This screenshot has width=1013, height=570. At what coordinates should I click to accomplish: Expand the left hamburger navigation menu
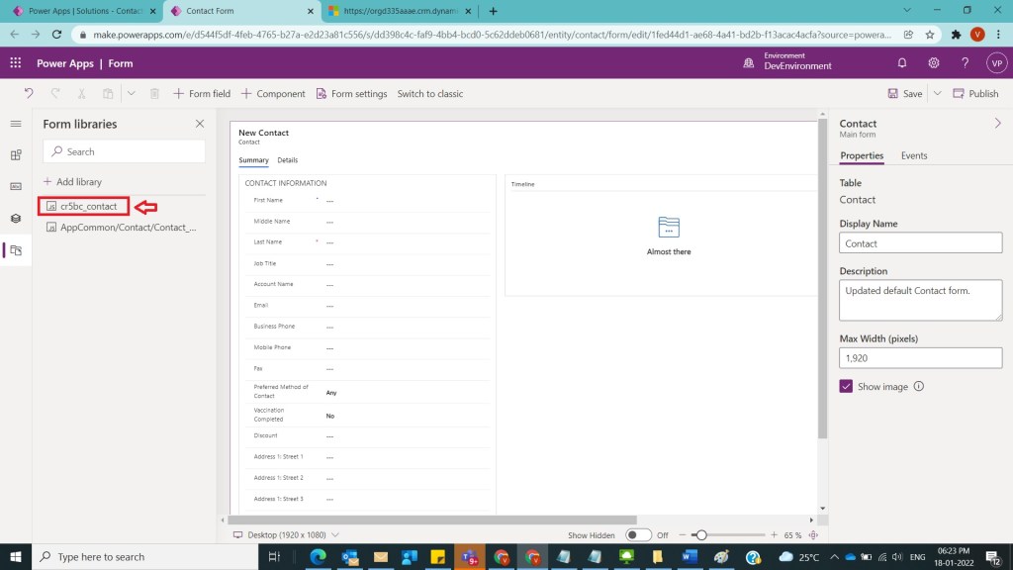16,124
